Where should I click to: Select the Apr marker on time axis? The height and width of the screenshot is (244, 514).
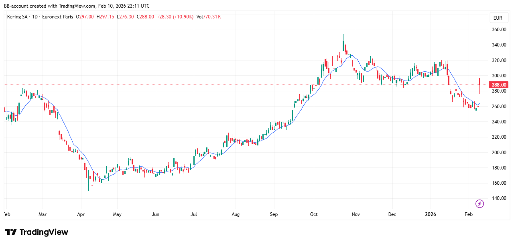point(81,214)
